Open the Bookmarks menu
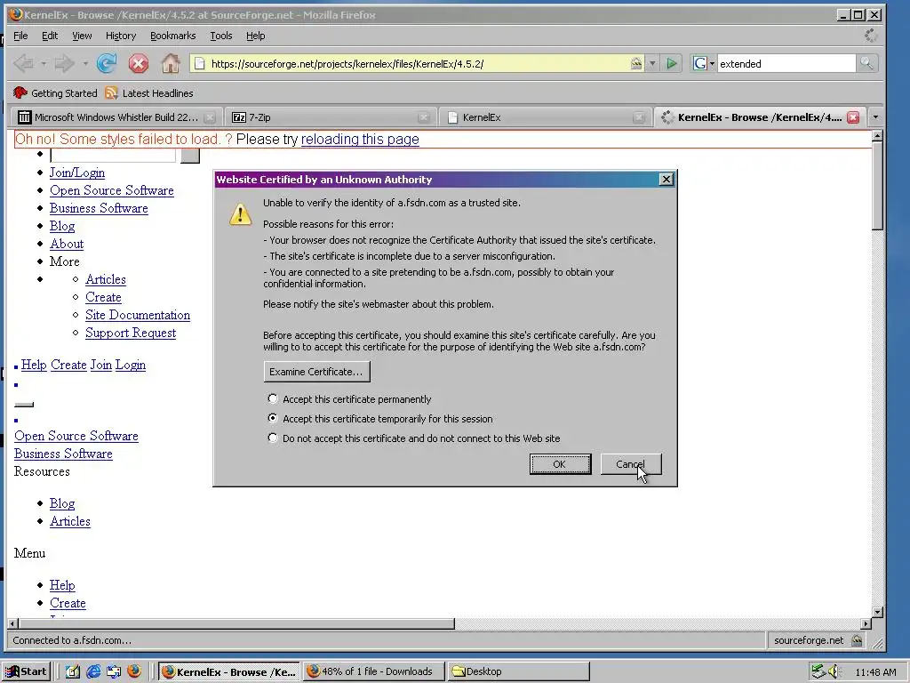This screenshot has width=910, height=683. tap(173, 36)
